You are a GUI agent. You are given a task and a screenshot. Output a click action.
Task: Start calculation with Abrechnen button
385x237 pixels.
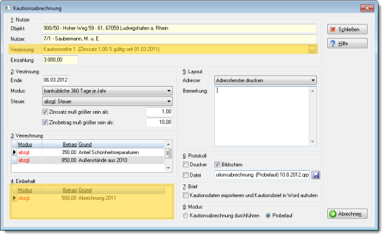click(x=347, y=214)
